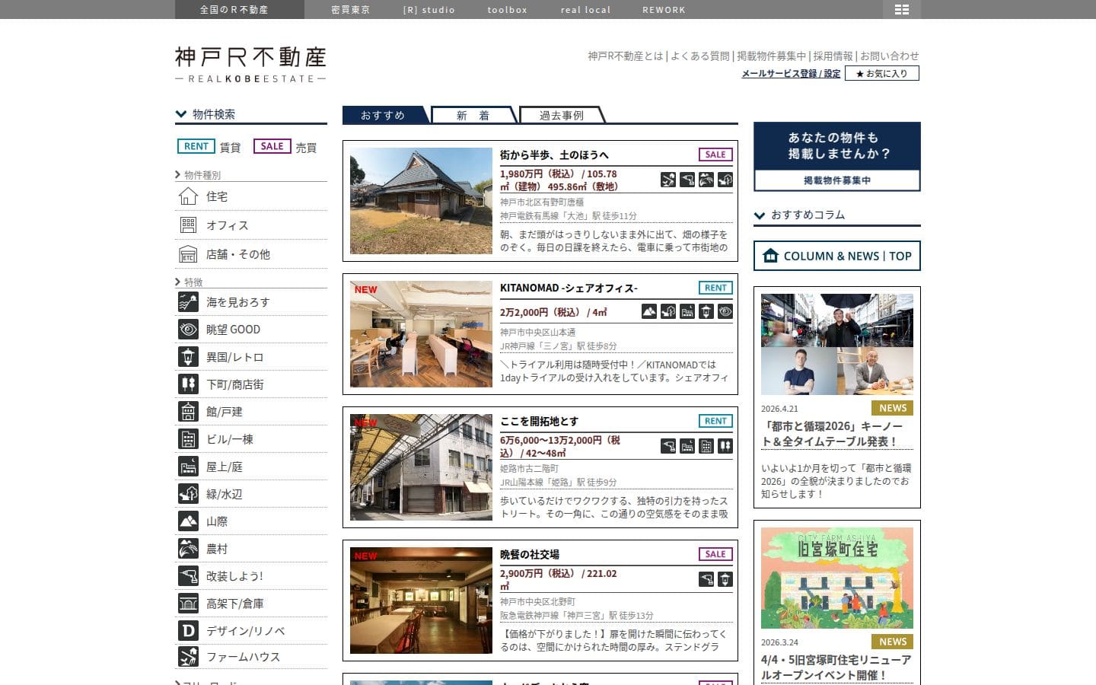Select the 山際 mountain icon
This screenshot has width=1096, height=685.
coord(188,521)
